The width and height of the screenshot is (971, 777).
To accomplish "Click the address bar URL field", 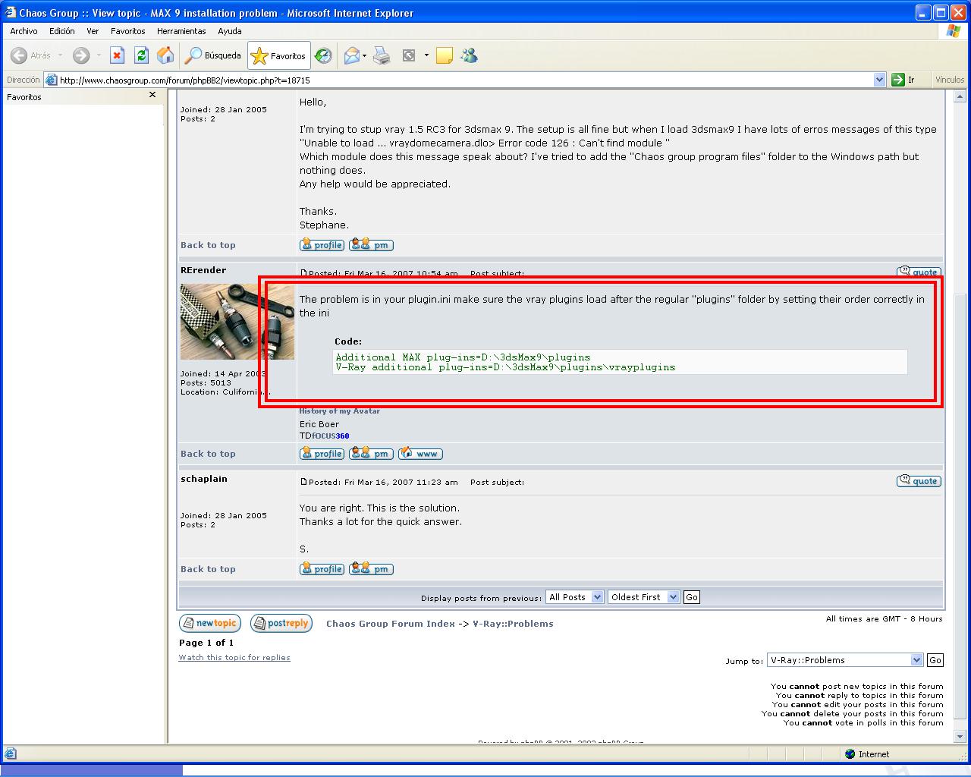I will click(464, 80).
